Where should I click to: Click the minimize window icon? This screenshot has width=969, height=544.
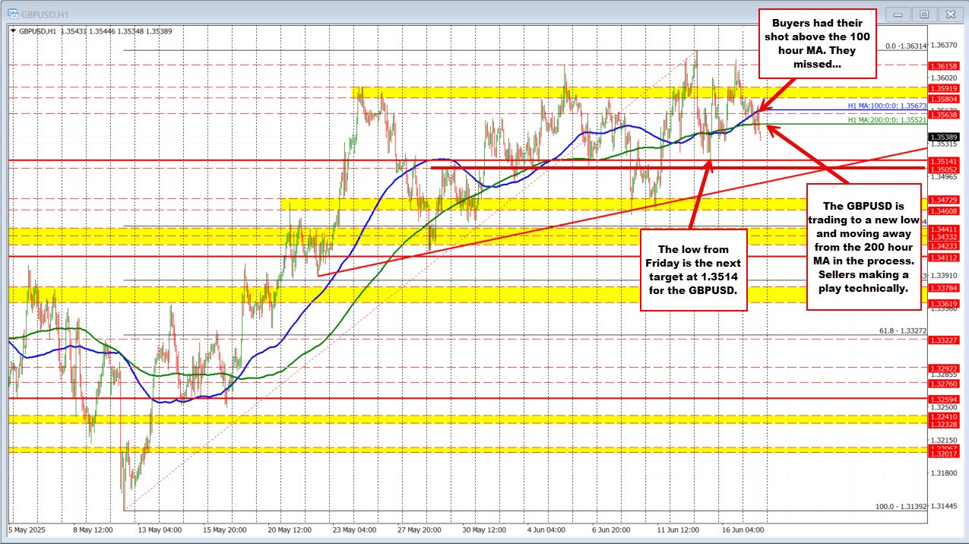point(898,13)
